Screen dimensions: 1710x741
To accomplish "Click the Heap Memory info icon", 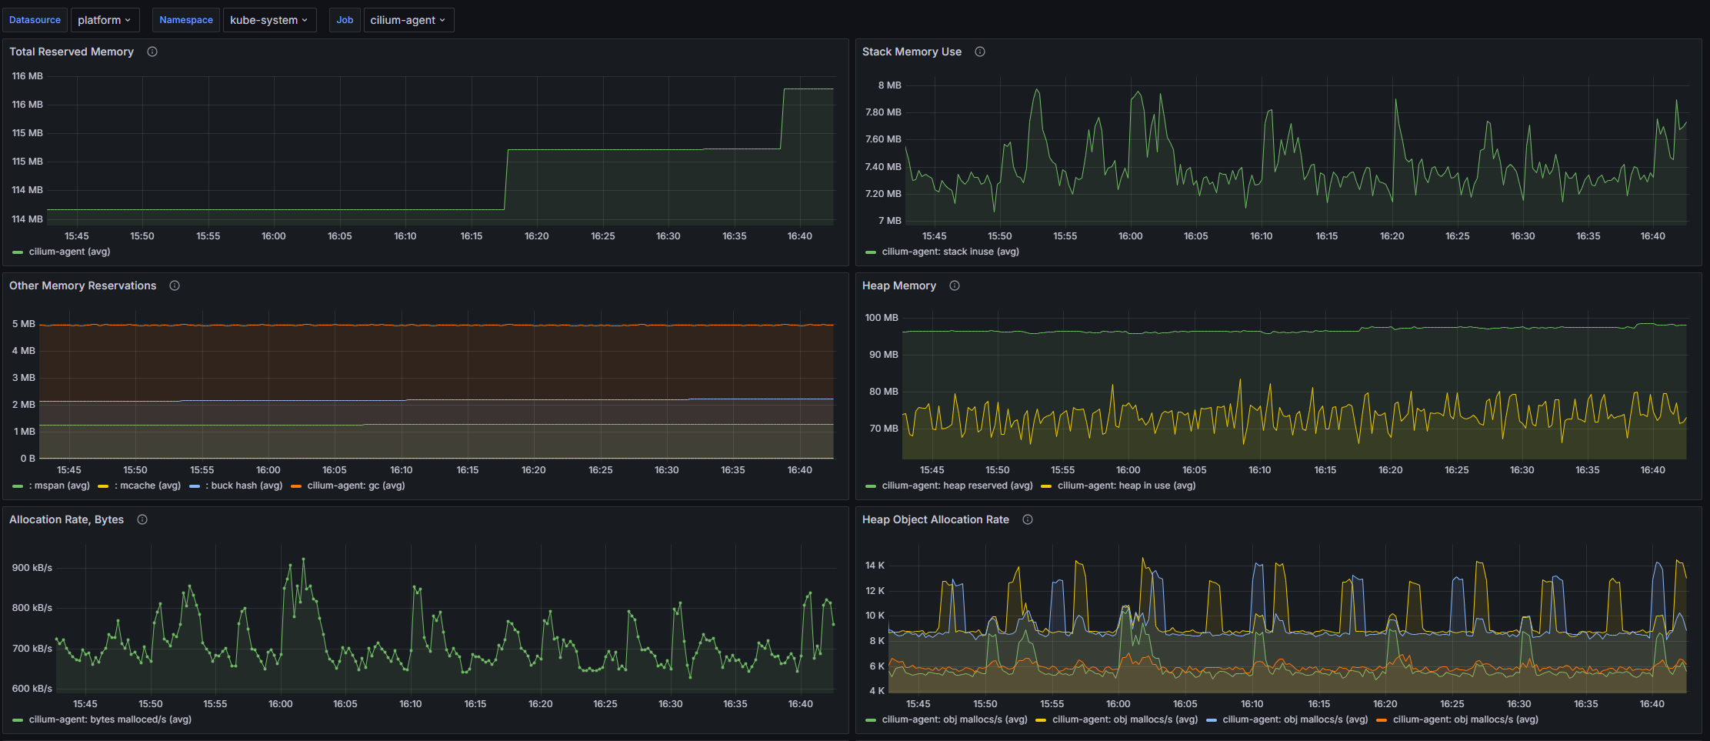I will 955,285.
